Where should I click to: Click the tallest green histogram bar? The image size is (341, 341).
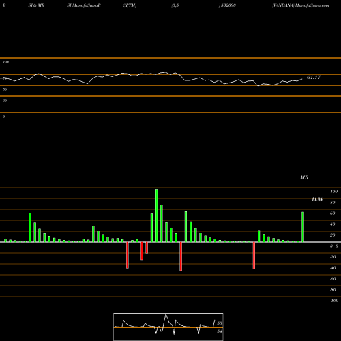coord(157,216)
